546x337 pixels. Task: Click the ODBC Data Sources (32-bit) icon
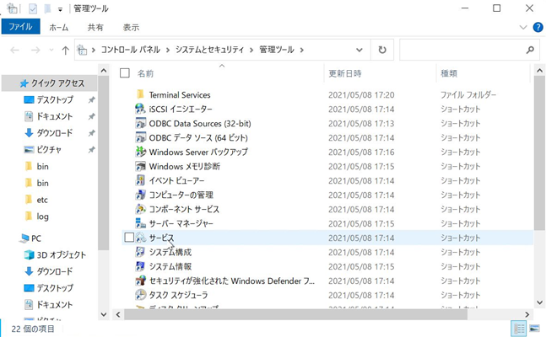(x=140, y=123)
